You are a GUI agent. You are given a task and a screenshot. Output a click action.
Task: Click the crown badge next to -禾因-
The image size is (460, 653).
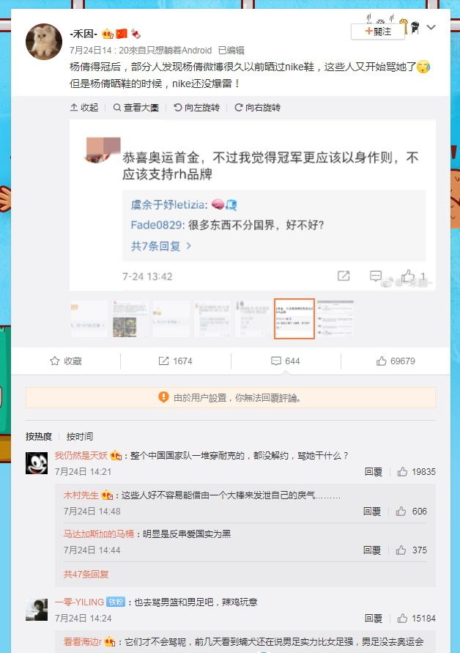tap(108, 34)
